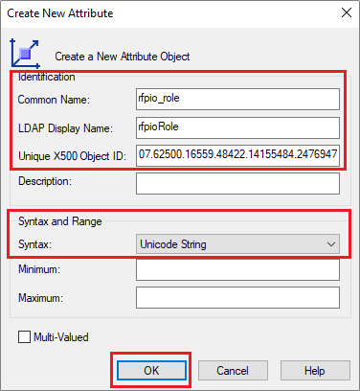Open the Syntax dropdown
Screen dimensions: 360x391
pyautogui.click(x=237, y=244)
